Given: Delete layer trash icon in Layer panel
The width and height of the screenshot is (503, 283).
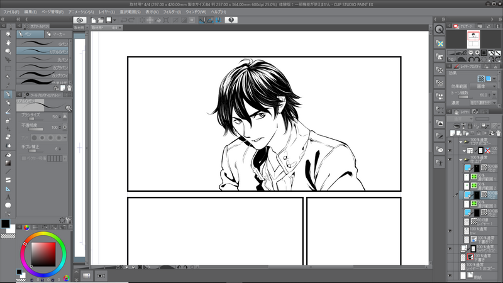Looking at the screenshot, I should tap(498, 133).
